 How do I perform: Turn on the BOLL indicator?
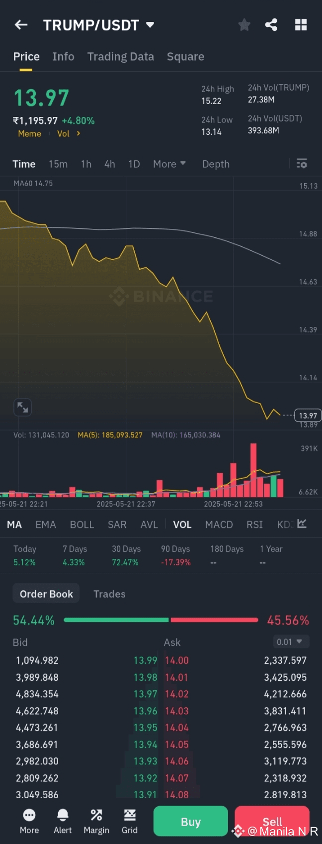point(82,525)
